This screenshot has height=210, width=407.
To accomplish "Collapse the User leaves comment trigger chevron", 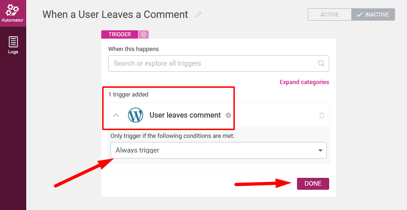I will pos(116,115).
